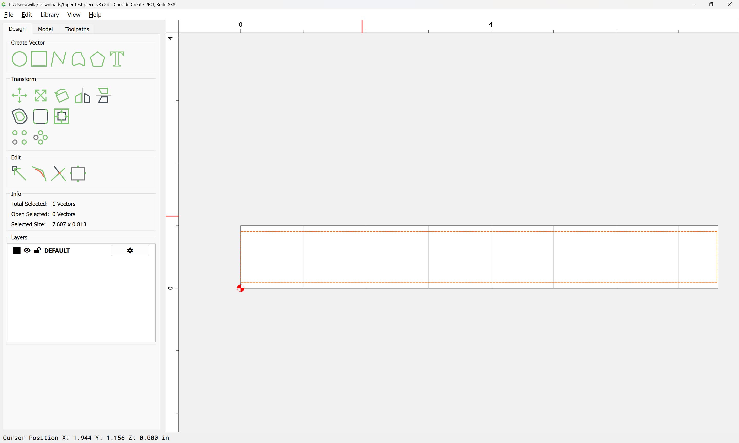
Task: Switch to the Toolpaths tab
Action: tap(77, 29)
